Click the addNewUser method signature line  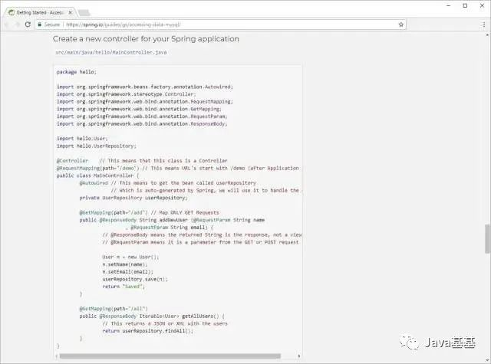coord(172,220)
